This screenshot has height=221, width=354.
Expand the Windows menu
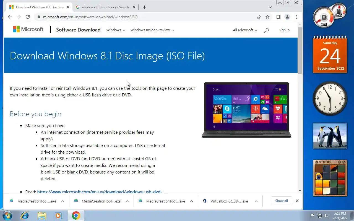click(116, 30)
